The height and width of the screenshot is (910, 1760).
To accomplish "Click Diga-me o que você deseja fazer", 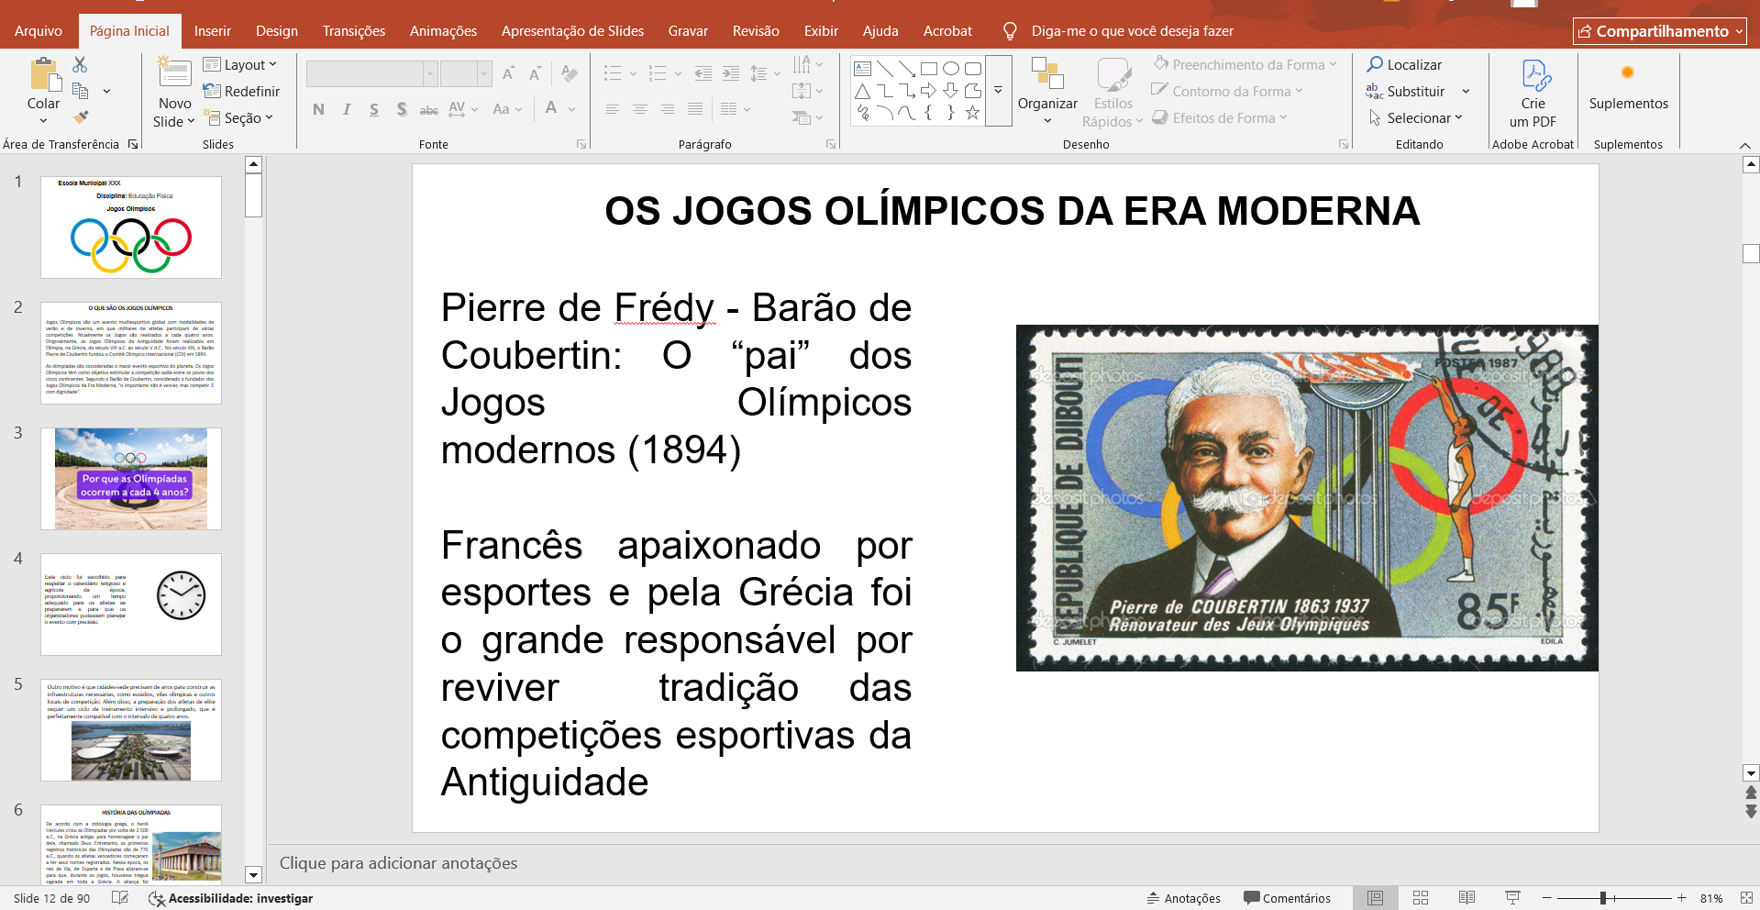I will click(x=1132, y=31).
